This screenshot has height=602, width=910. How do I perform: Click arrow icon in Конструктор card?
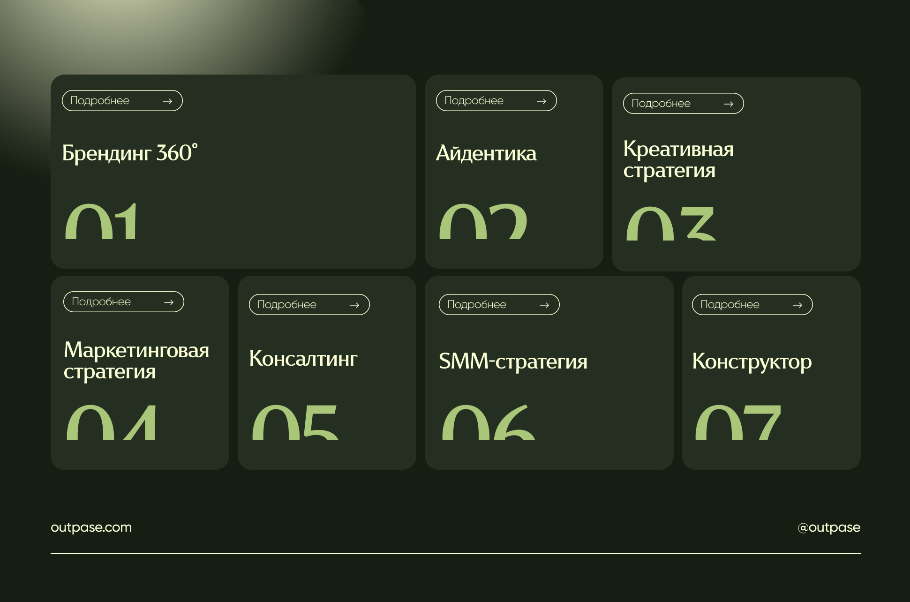pos(797,305)
